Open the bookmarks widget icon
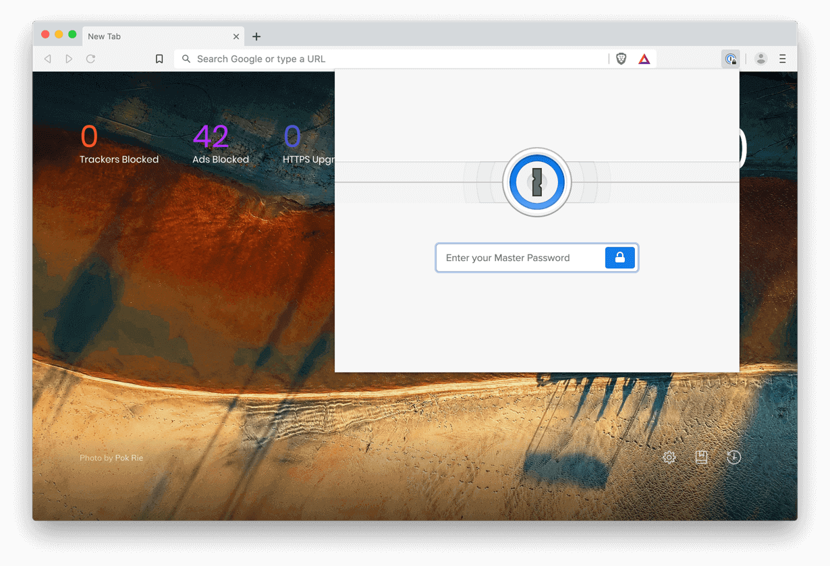The width and height of the screenshot is (830, 566). point(701,457)
